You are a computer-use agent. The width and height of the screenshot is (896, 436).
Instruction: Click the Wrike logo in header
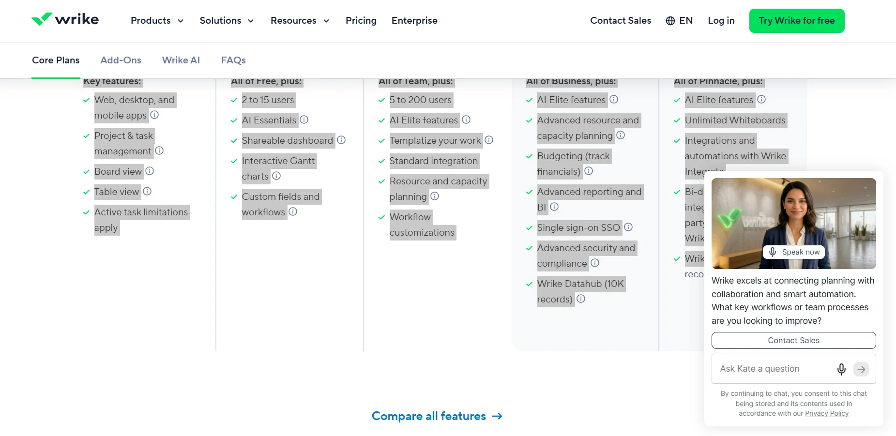point(65,19)
